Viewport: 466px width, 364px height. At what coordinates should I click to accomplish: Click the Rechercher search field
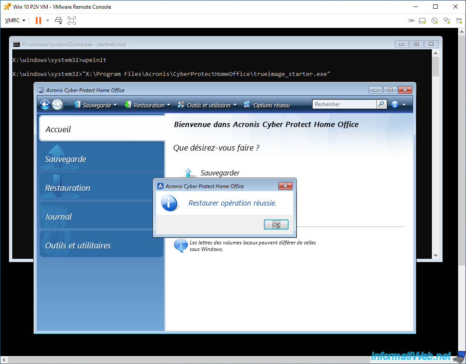click(x=344, y=104)
